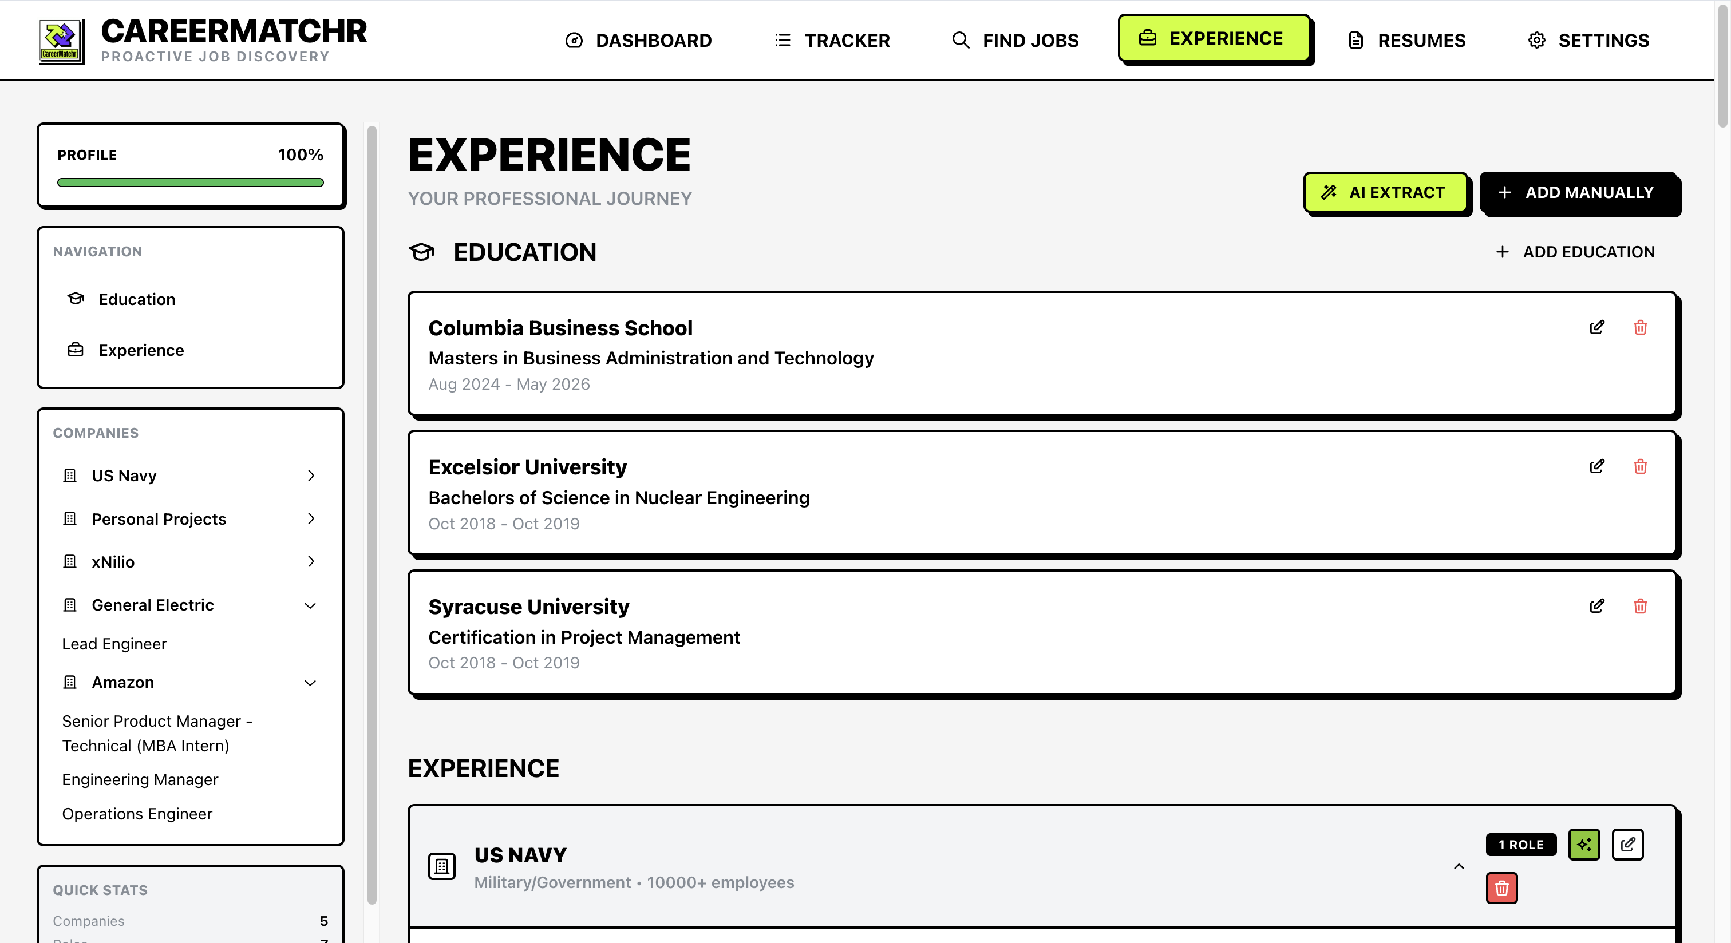This screenshot has width=1731, height=943.
Task: Click the CareerMatchr logo
Action: pyautogui.click(x=61, y=42)
